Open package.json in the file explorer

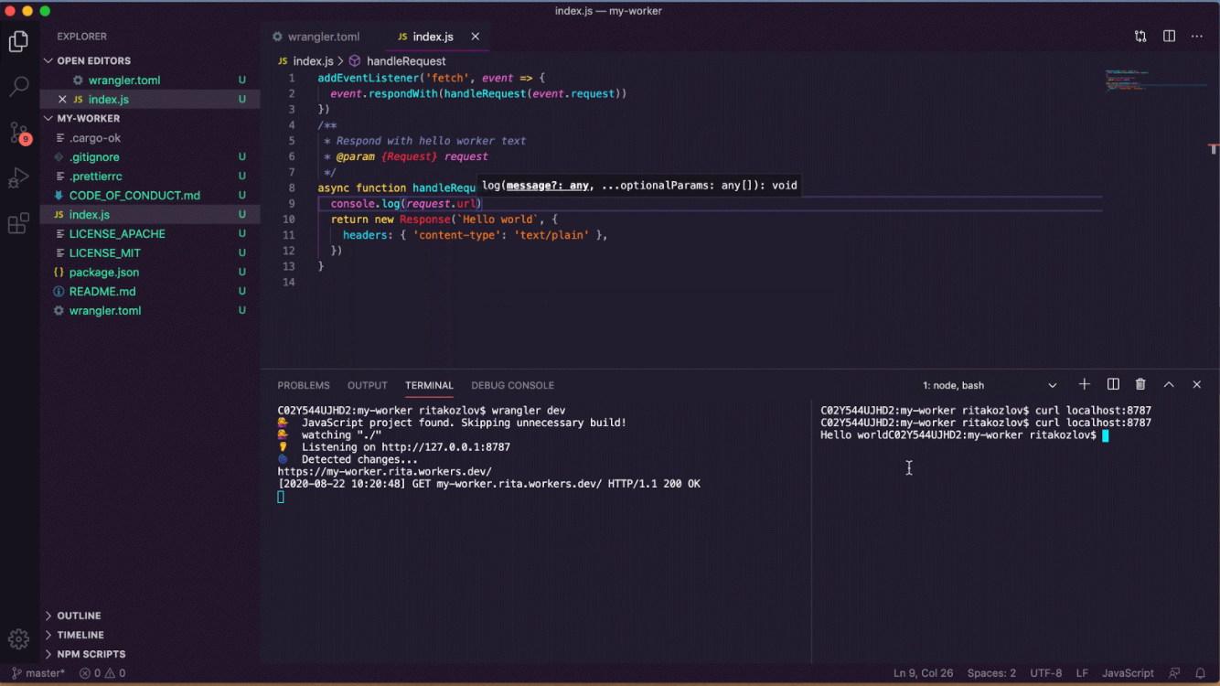click(x=104, y=272)
